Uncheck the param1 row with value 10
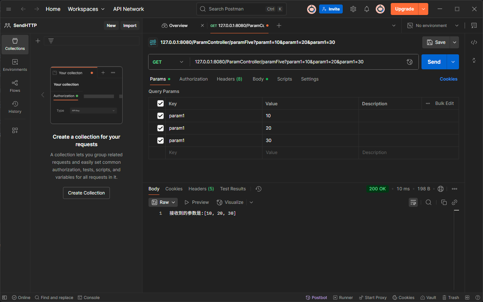 (160, 116)
